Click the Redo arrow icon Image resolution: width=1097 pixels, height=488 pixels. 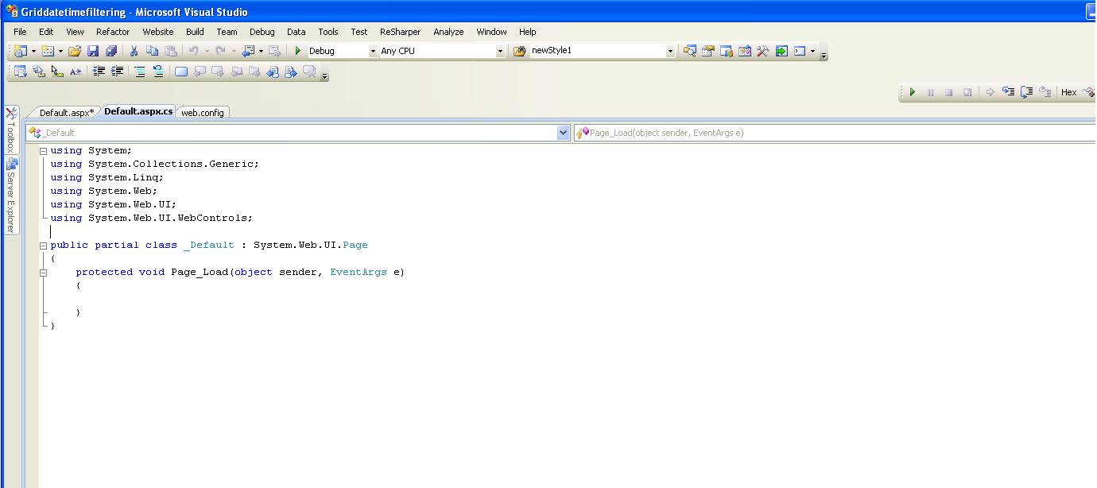click(x=221, y=51)
